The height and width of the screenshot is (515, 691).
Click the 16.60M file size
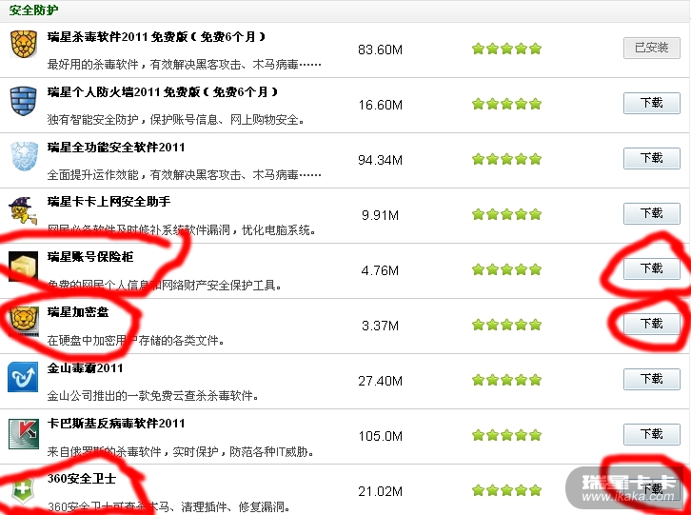point(380,105)
